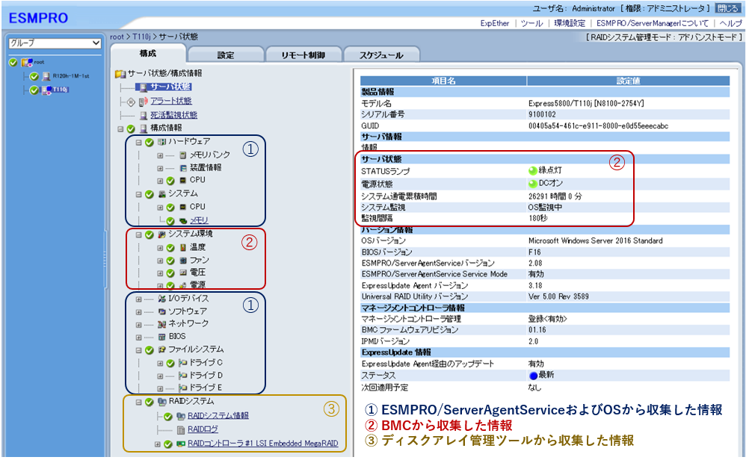Switch to the スケジュール tab
This screenshot has width=749, height=460.
[x=381, y=55]
